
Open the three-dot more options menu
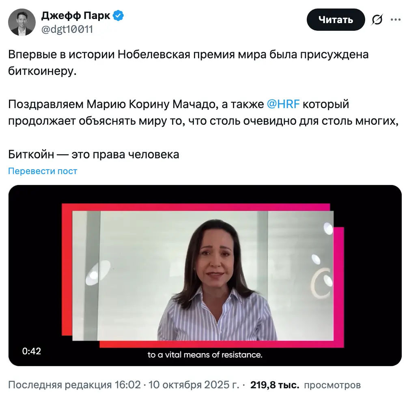(396, 19)
